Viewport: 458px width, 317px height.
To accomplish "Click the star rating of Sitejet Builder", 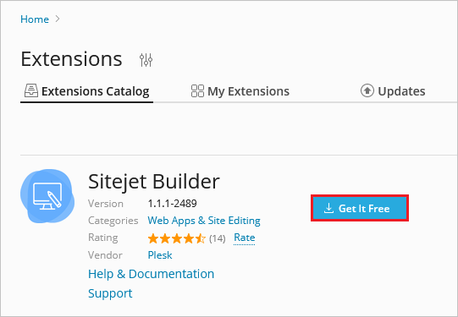I will tap(176, 238).
